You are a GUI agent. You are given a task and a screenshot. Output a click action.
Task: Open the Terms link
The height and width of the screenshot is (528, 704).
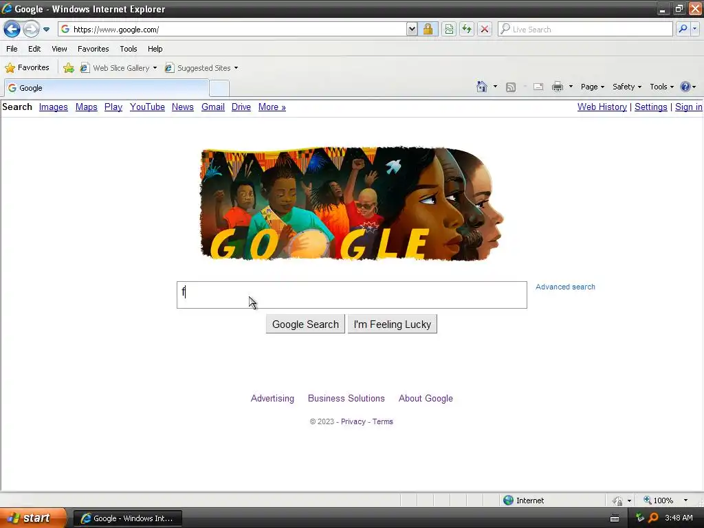pyautogui.click(x=382, y=421)
